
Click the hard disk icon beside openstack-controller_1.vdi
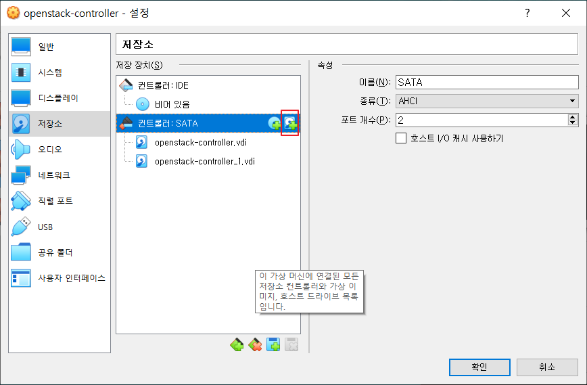tap(141, 162)
